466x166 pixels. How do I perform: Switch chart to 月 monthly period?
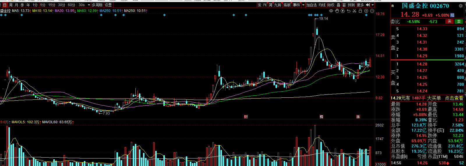click(17, 5)
